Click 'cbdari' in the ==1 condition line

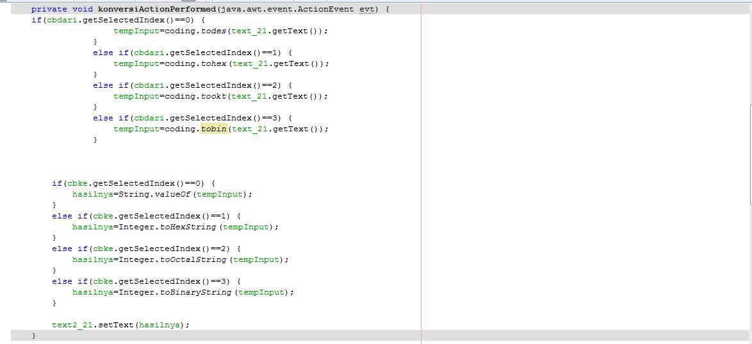pos(150,53)
